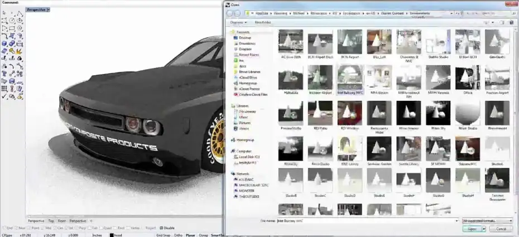This screenshot has width=519, height=237.
Task: Open the supported file formats combo box
Action: coord(487,220)
